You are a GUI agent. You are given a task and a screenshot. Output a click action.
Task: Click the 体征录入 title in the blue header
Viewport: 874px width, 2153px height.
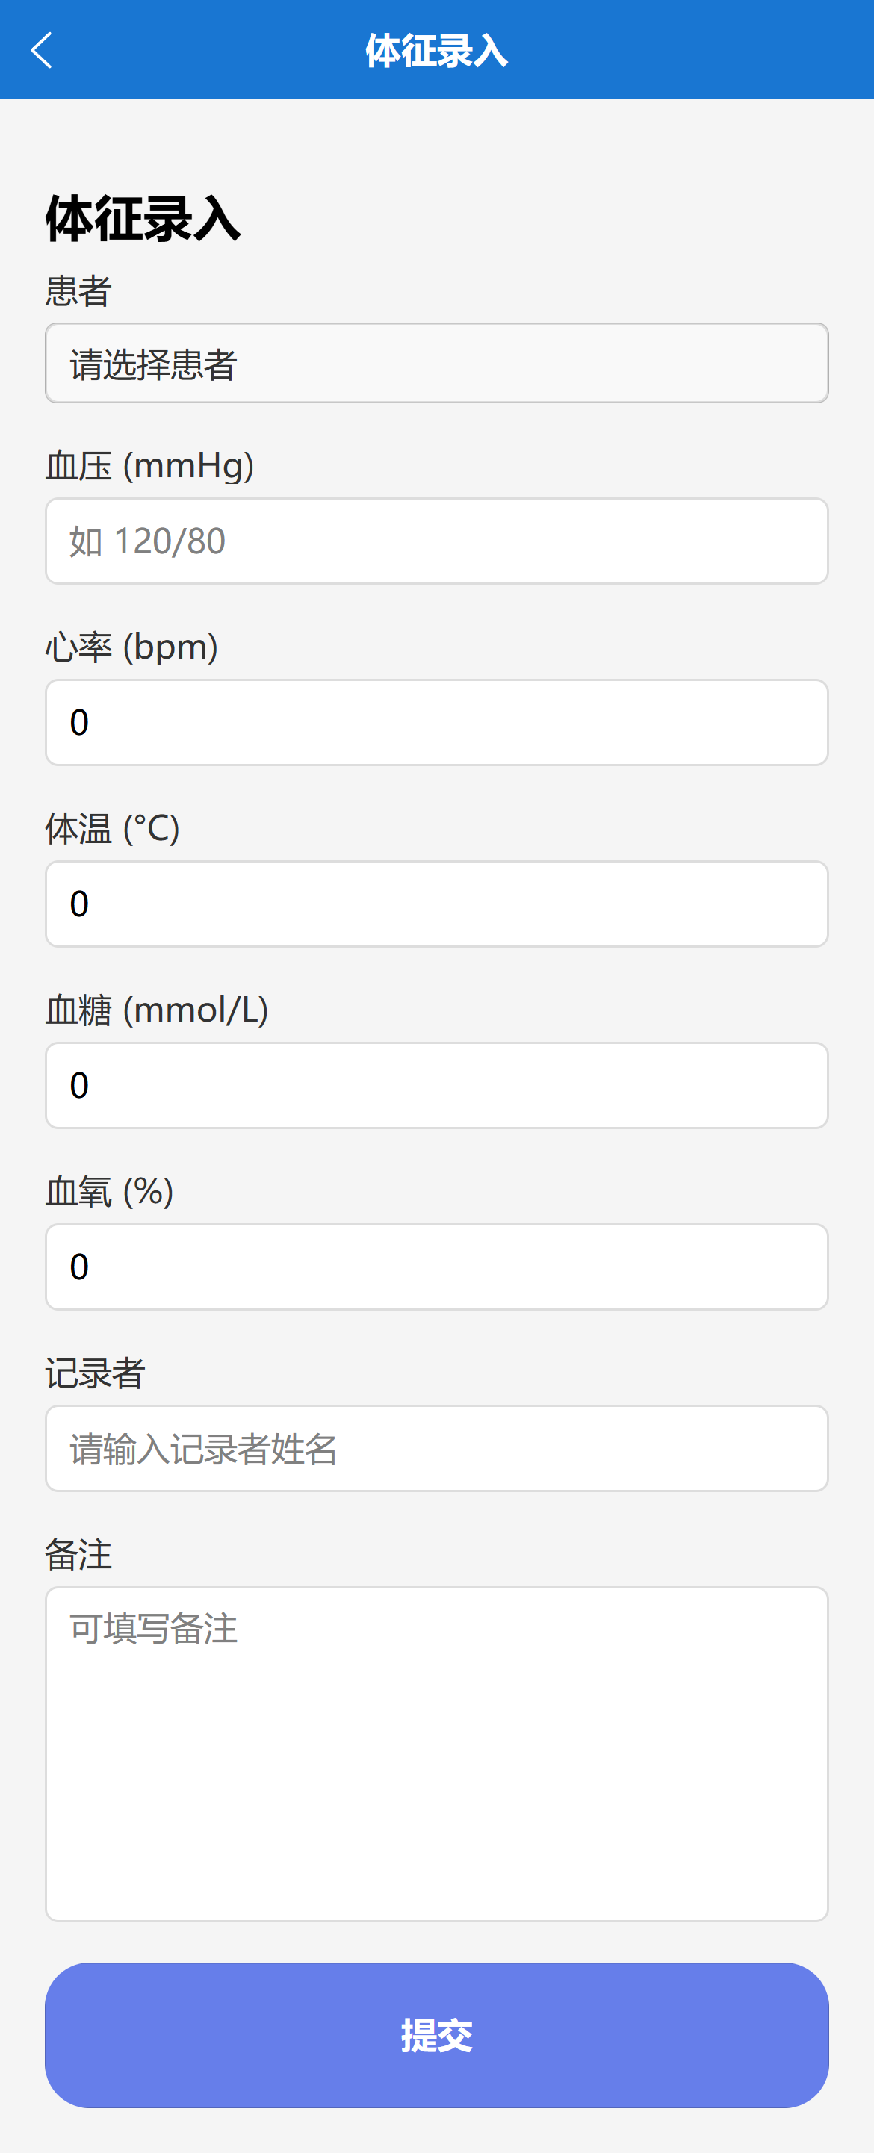click(x=436, y=50)
